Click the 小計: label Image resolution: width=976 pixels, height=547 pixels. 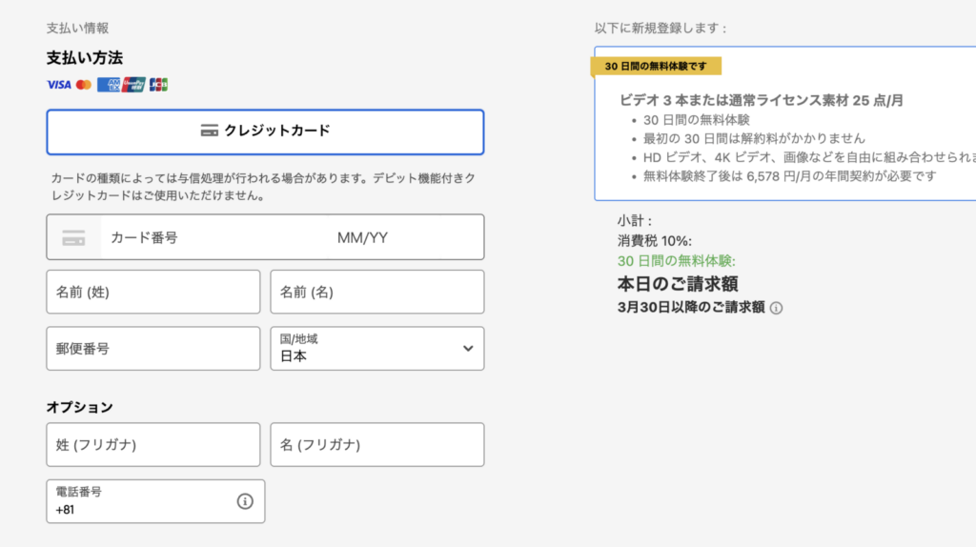point(634,220)
